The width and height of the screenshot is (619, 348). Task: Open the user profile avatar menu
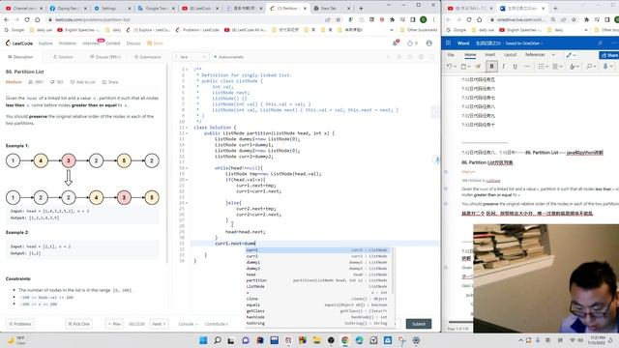[429, 43]
